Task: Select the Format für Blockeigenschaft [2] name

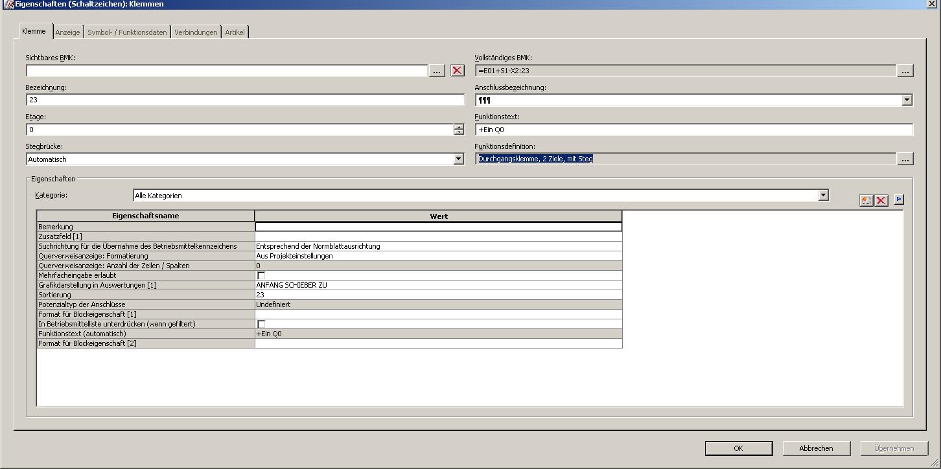Action: tap(146, 343)
